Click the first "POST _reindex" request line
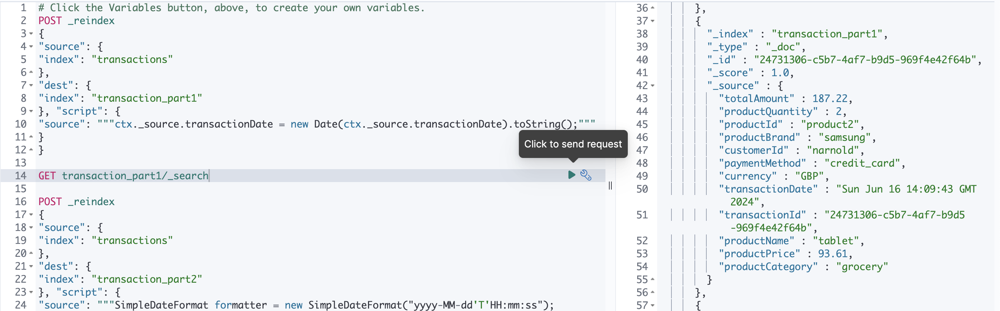The height and width of the screenshot is (311, 1000). (76, 21)
